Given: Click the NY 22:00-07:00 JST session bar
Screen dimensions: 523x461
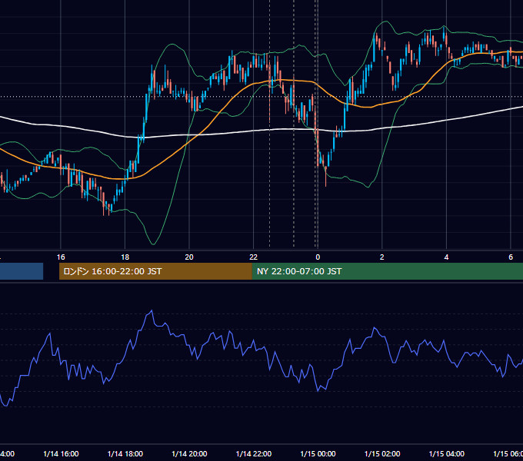Looking at the screenshot, I should click(387, 271).
